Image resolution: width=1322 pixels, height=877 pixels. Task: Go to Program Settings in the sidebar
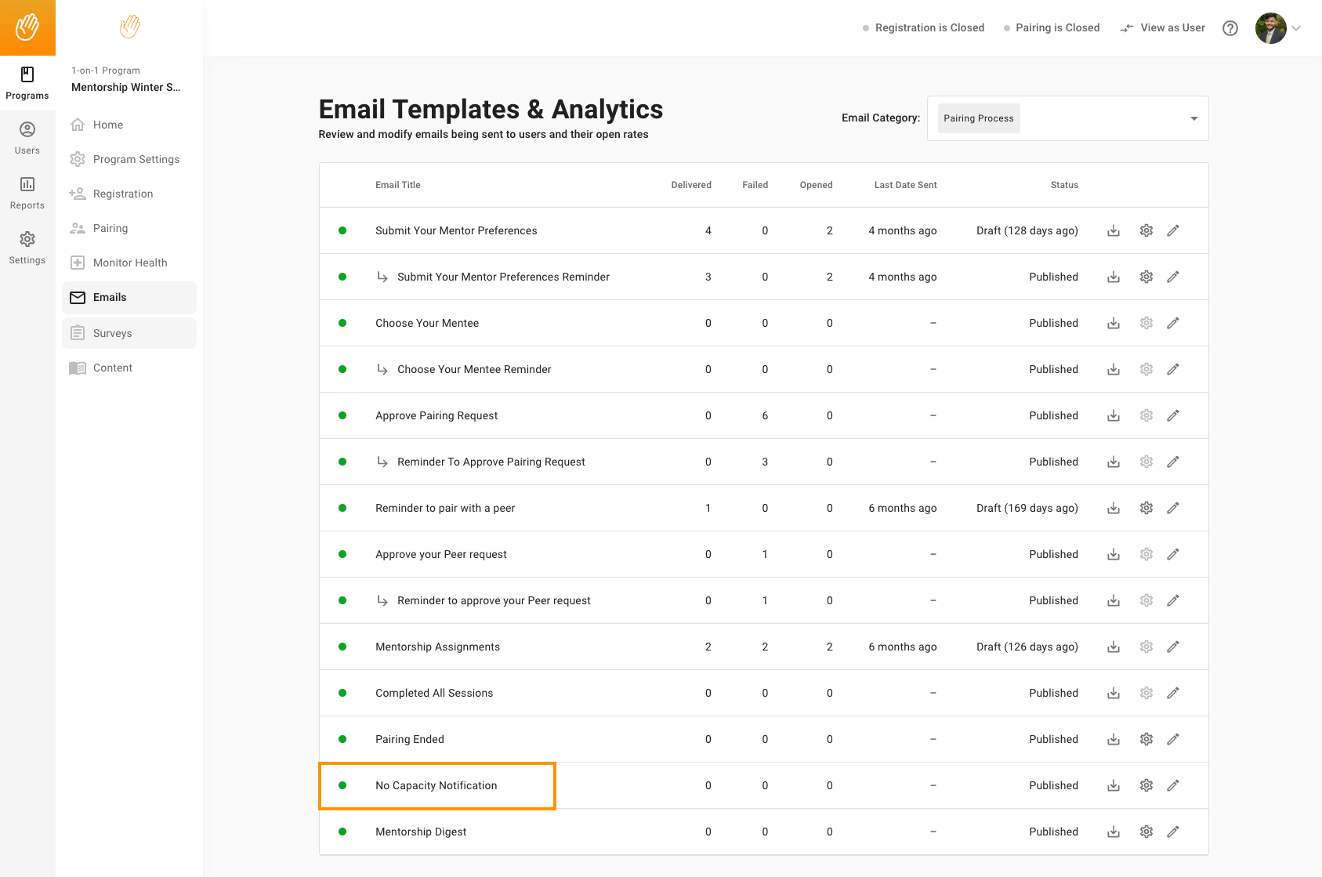(136, 159)
